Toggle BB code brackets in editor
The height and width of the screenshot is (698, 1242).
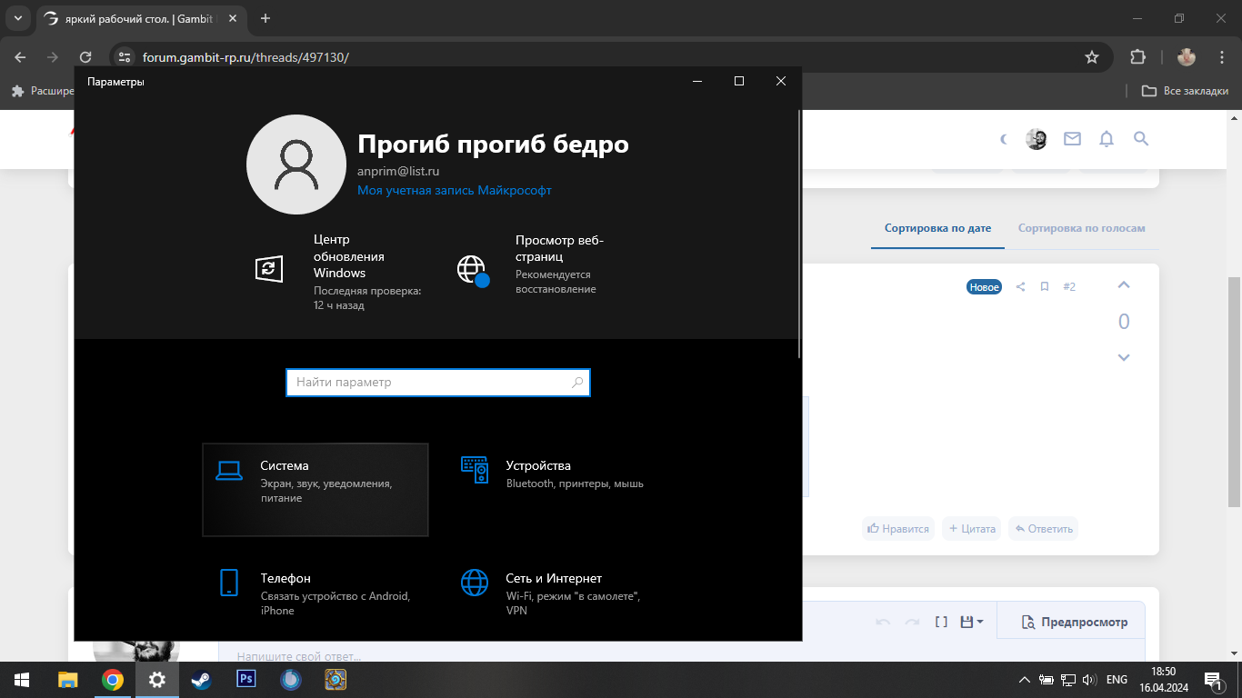click(x=941, y=622)
